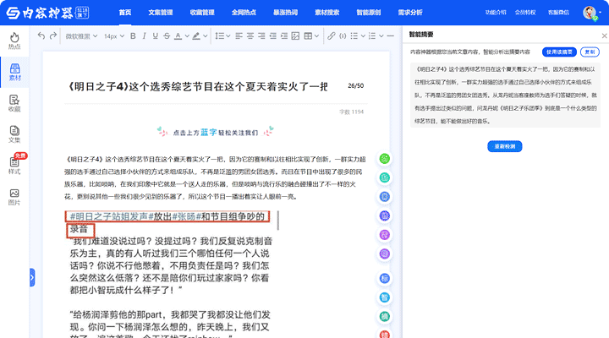The width and height of the screenshot is (609, 338).
Task: Open the 文集 collections sidebar panel
Action: [x=14, y=134]
